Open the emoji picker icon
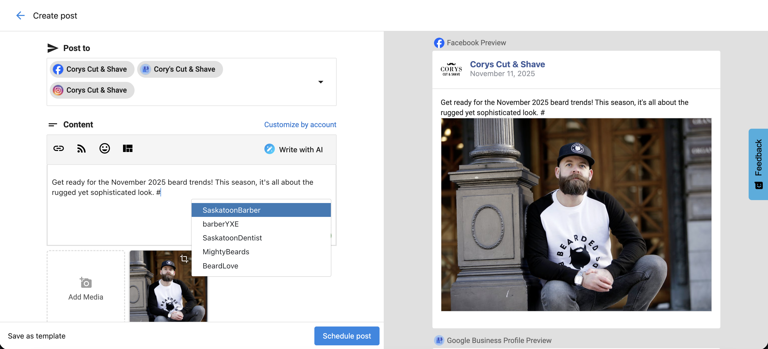The image size is (768, 349). (x=104, y=148)
